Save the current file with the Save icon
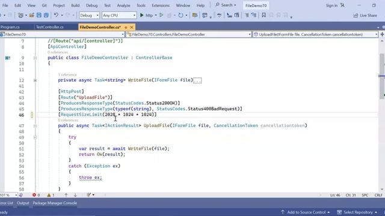Image resolution: width=385 pixels, height=216 pixels. pos(38,16)
